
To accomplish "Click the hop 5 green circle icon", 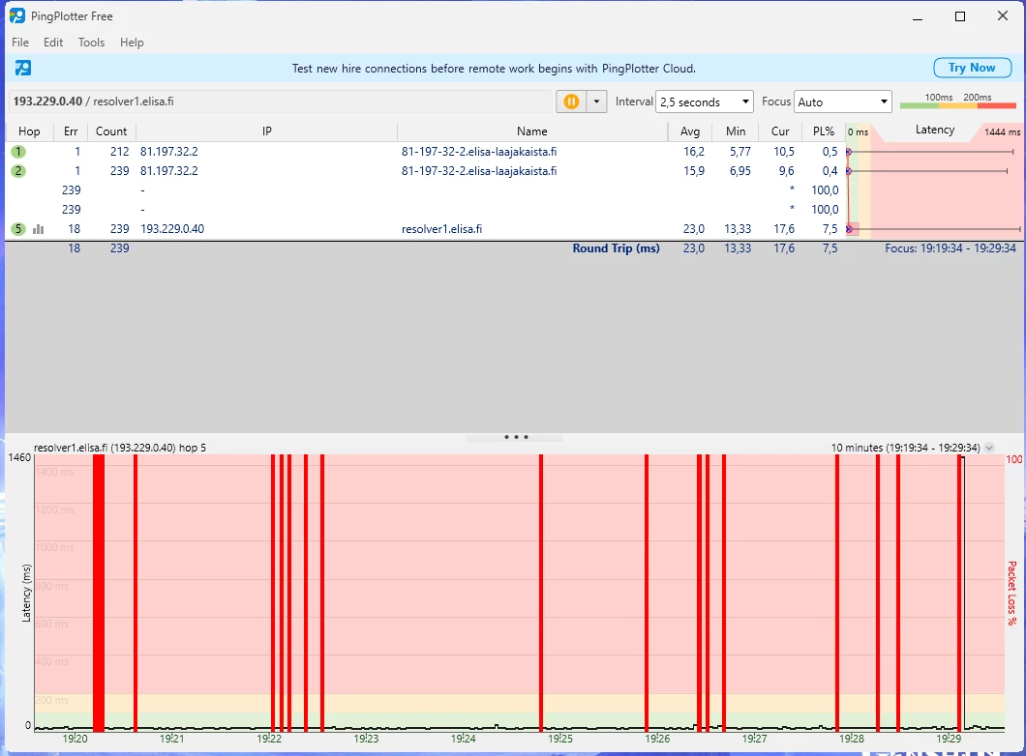I will point(18,229).
